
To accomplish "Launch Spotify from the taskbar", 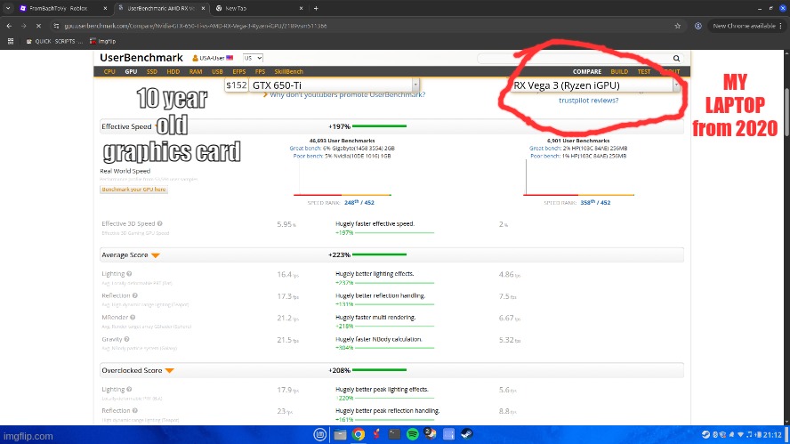I will click(x=412, y=434).
